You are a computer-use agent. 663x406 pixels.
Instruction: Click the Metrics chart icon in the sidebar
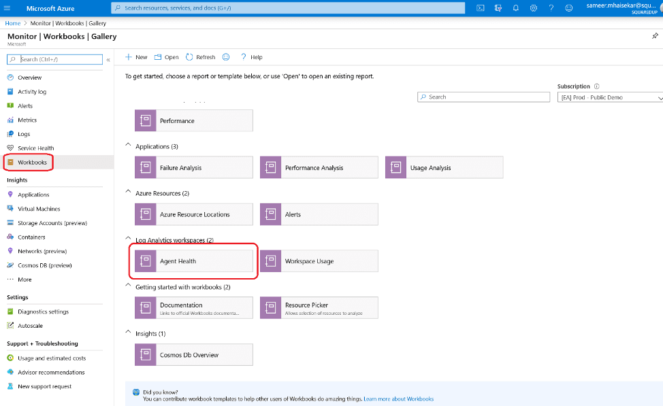click(x=11, y=120)
